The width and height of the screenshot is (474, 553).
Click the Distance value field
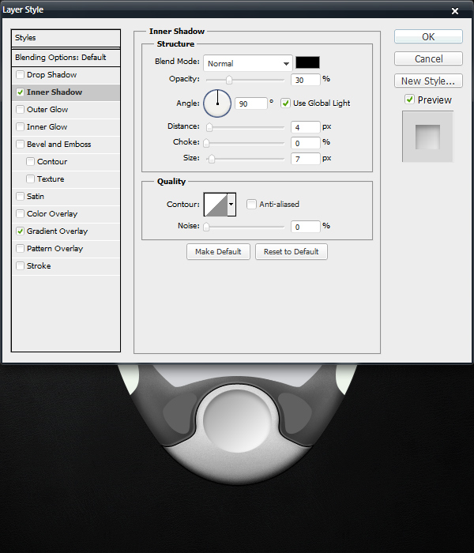click(x=306, y=127)
